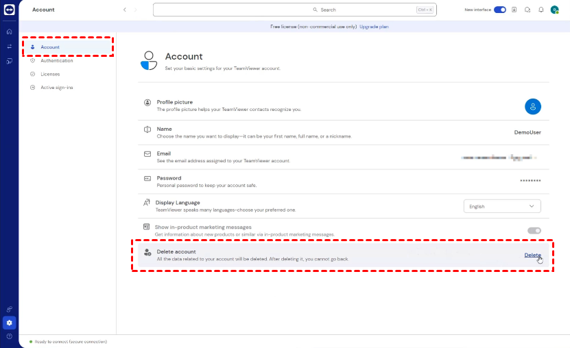Click the Display Language label
Screen dimensions: 570x348
pos(178,203)
